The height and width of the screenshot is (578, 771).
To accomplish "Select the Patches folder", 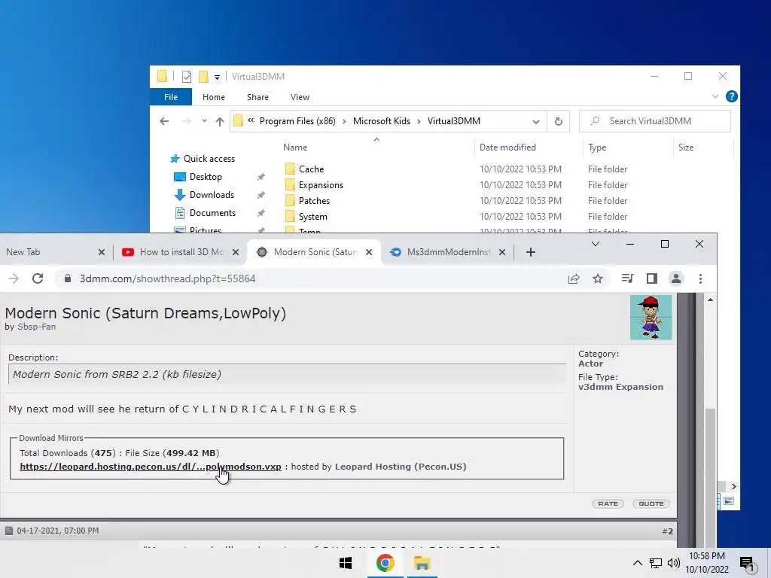I will (314, 200).
